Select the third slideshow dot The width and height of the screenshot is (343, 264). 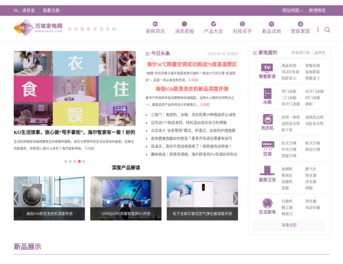pyautogui.click(x=75, y=162)
